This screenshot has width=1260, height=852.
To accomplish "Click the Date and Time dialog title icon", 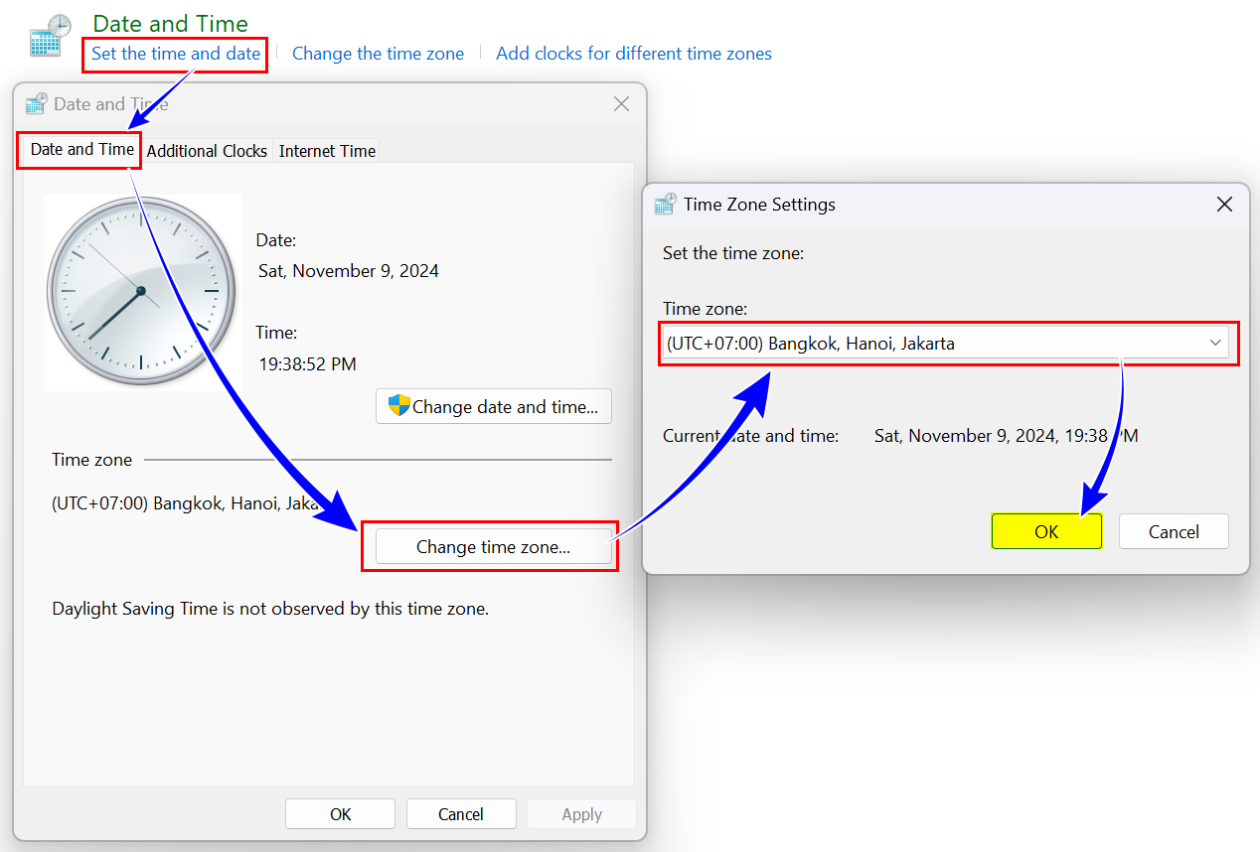I will 37,104.
